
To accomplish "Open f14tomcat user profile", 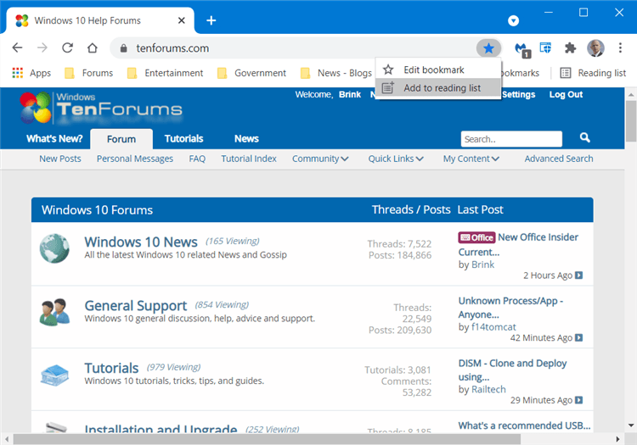I will point(493,327).
